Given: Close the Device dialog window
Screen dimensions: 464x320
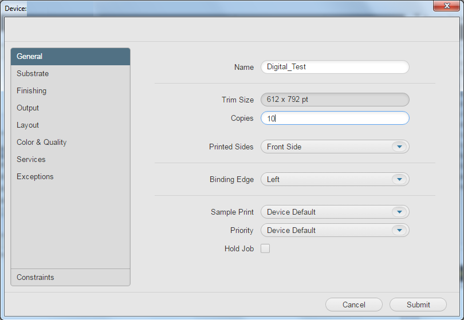Looking at the screenshot, I should tap(447, 6).
